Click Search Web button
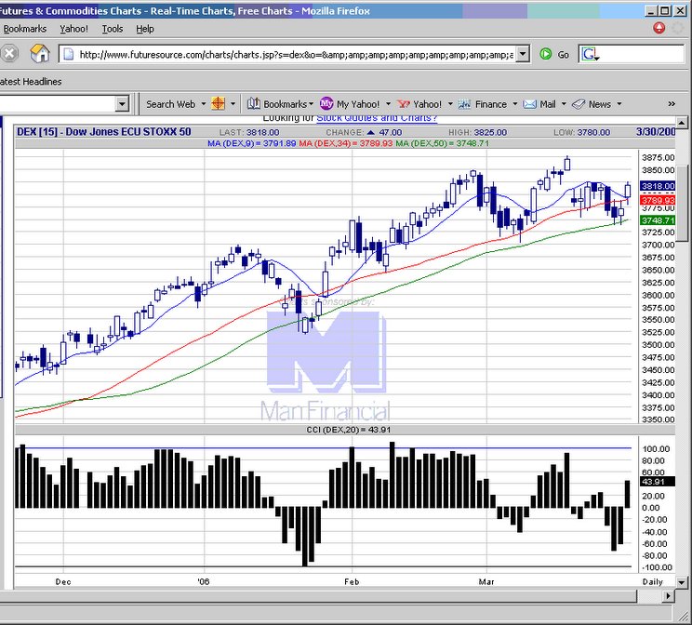Viewport: 692px width, 625px height. (171, 104)
